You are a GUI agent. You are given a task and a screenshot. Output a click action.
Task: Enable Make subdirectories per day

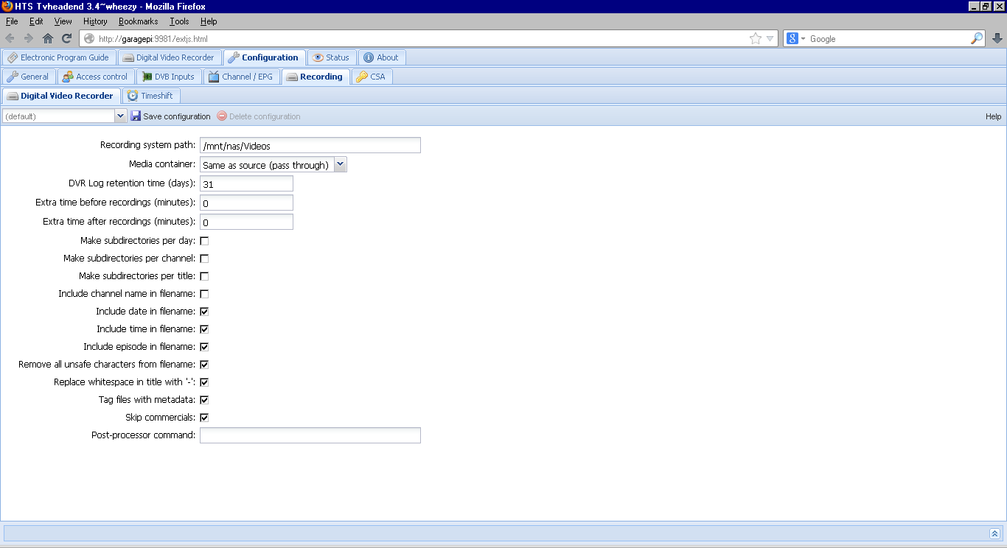pyautogui.click(x=204, y=240)
